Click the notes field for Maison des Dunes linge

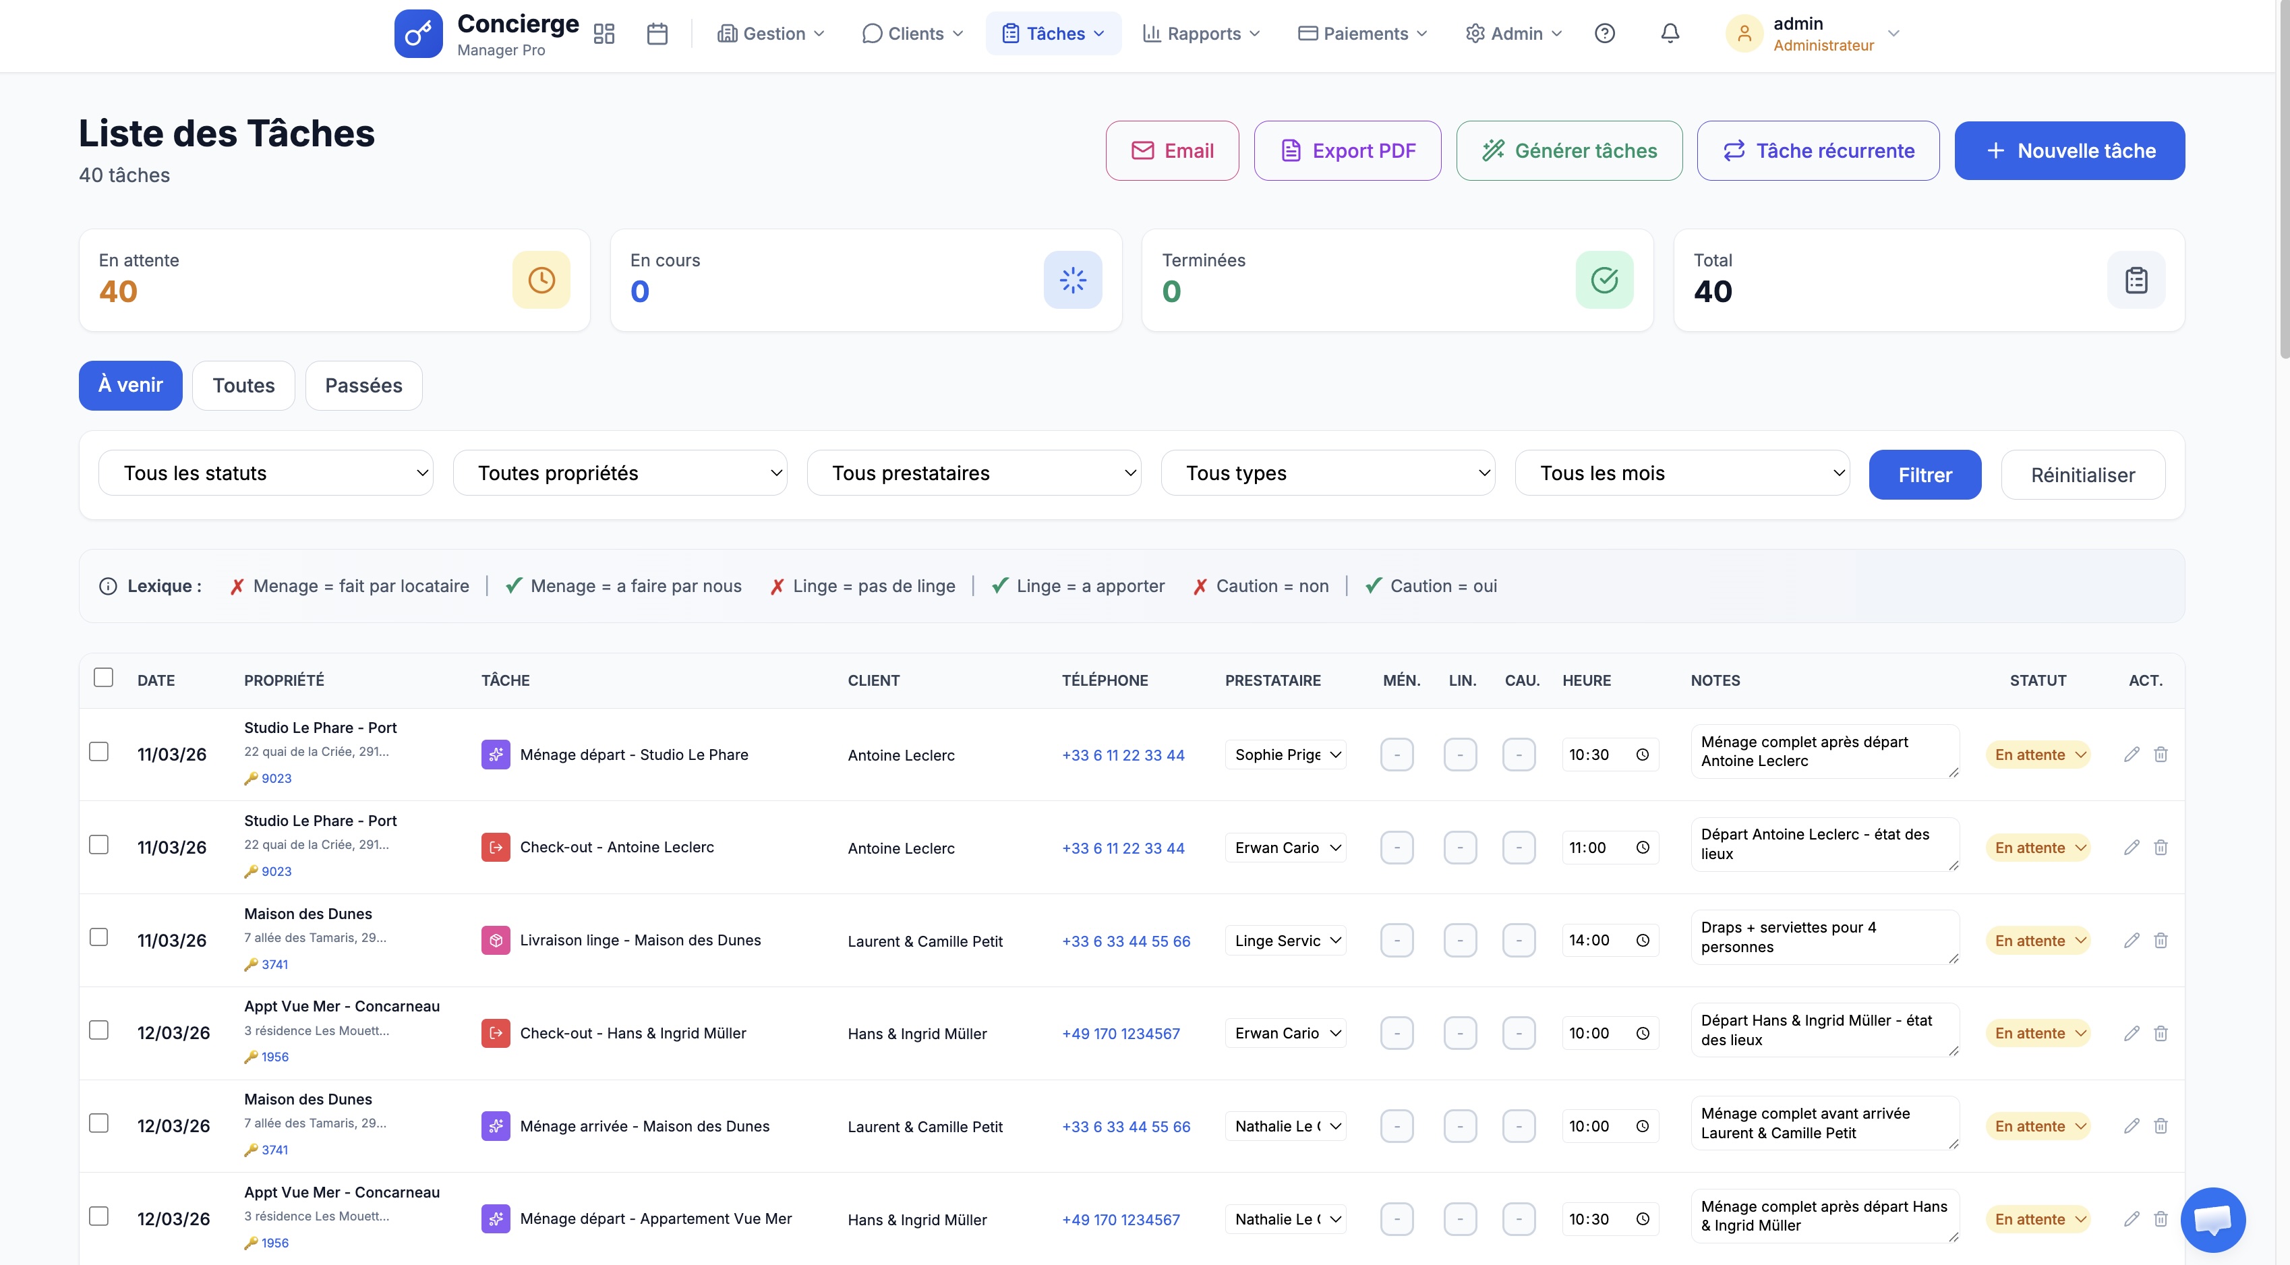[1823, 937]
